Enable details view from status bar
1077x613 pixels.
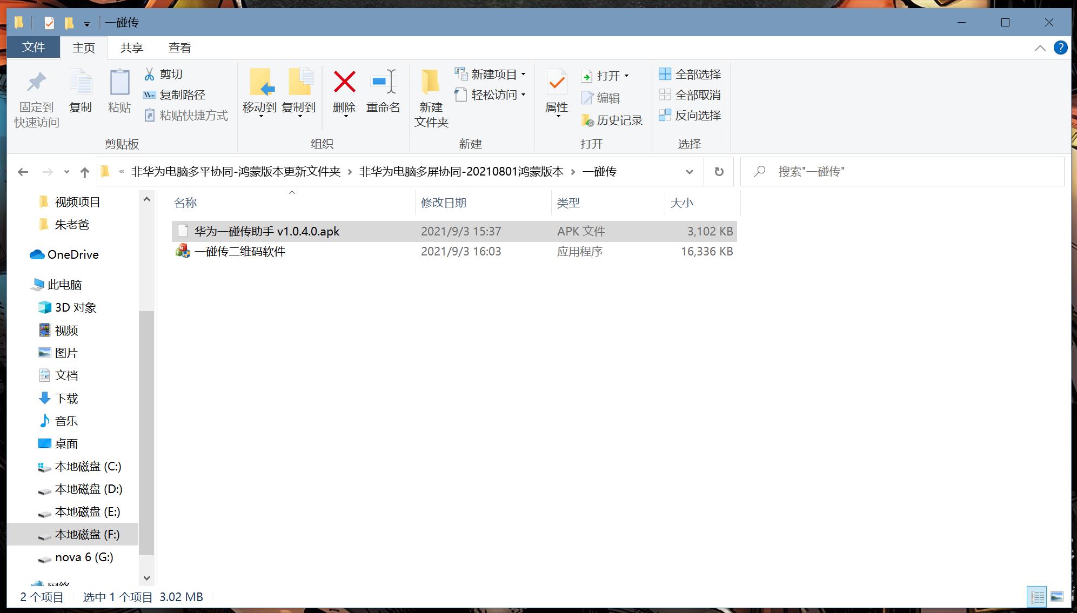(x=1037, y=596)
